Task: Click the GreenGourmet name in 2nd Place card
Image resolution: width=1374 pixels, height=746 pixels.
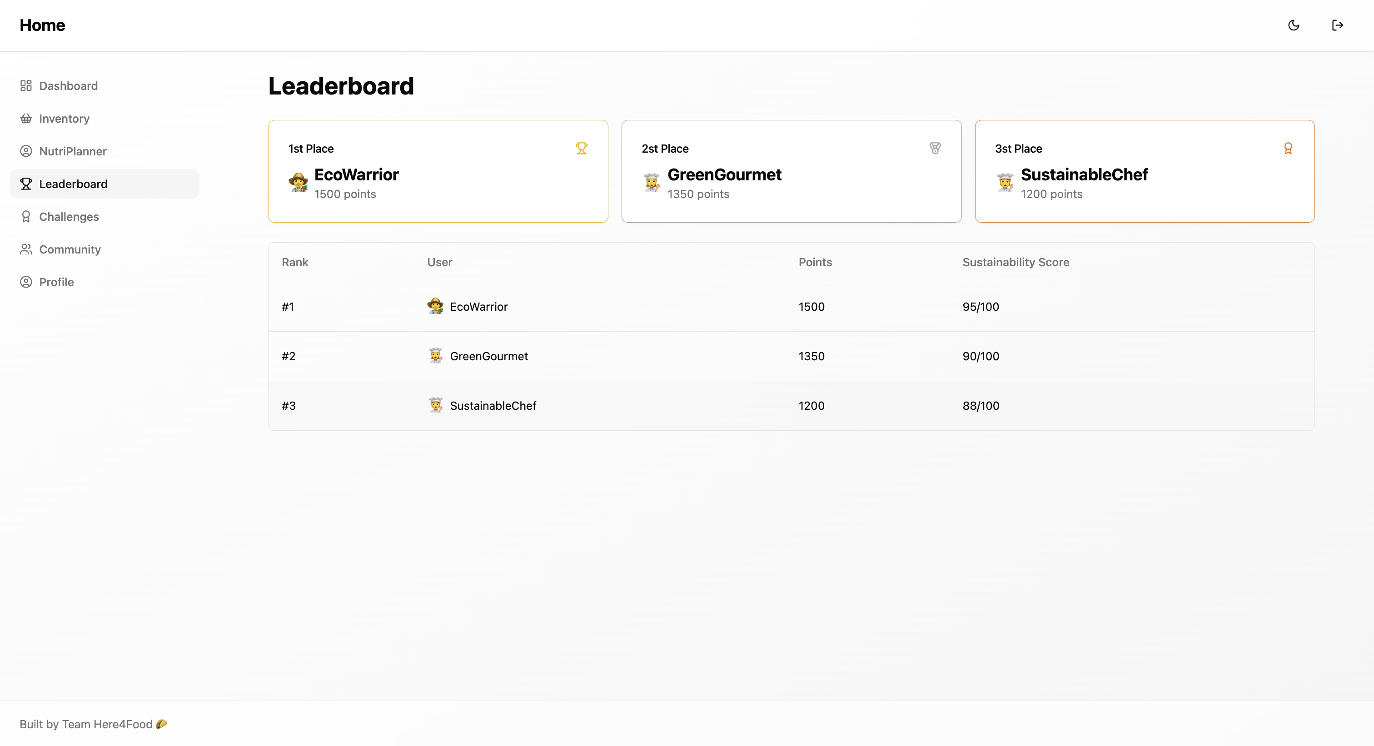Action: (724, 174)
